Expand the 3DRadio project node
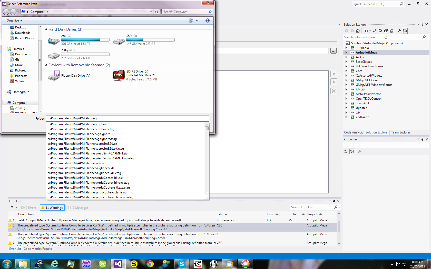 (x=346, y=48)
